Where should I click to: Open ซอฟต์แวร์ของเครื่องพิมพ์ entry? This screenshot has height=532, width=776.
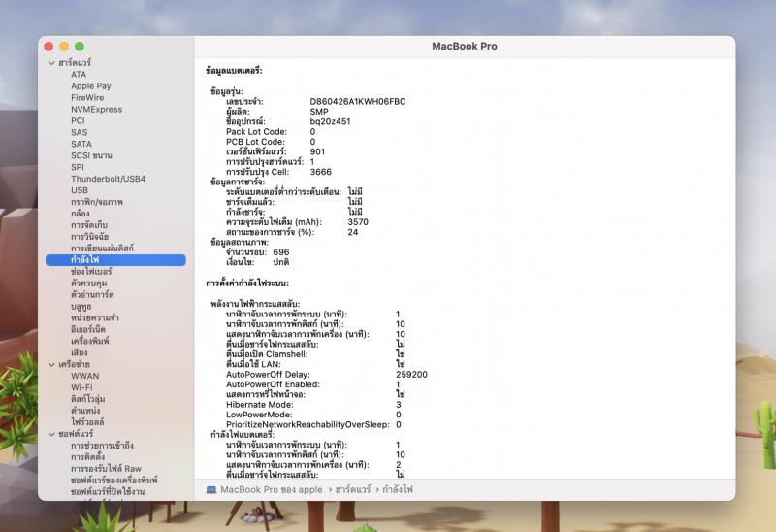(114, 480)
